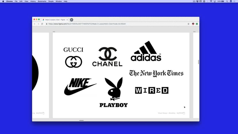Click the Dropbox menu bar icon
The width and height of the screenshot is (238, 134).
click(x=197, y=1)
